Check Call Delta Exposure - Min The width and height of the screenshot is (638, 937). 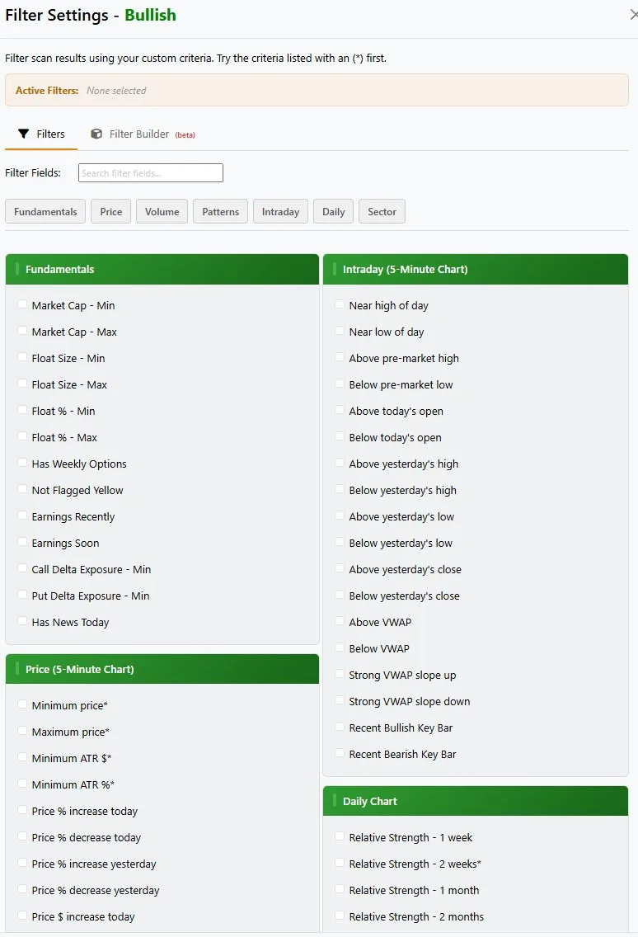click(x=22, y=568)
